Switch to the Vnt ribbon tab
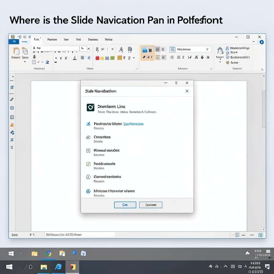 pyautogui.click(x=78, y=40)
